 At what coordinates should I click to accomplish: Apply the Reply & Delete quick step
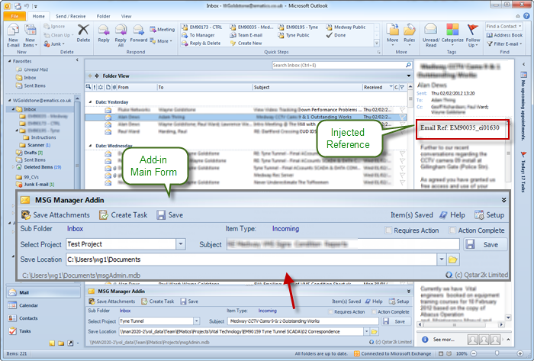[x=201, y=44]
